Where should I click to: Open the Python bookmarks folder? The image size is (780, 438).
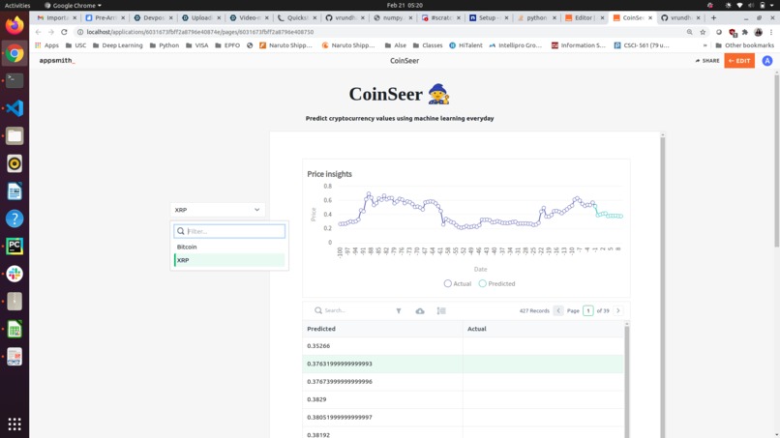click(165, 45)
